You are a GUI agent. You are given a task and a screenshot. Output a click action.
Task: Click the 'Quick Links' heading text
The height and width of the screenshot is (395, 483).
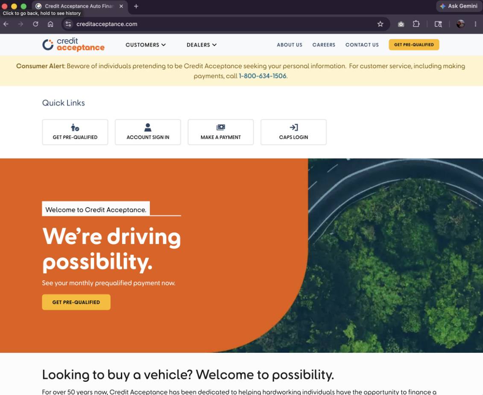pyautogui.click(x=64, y=103)
